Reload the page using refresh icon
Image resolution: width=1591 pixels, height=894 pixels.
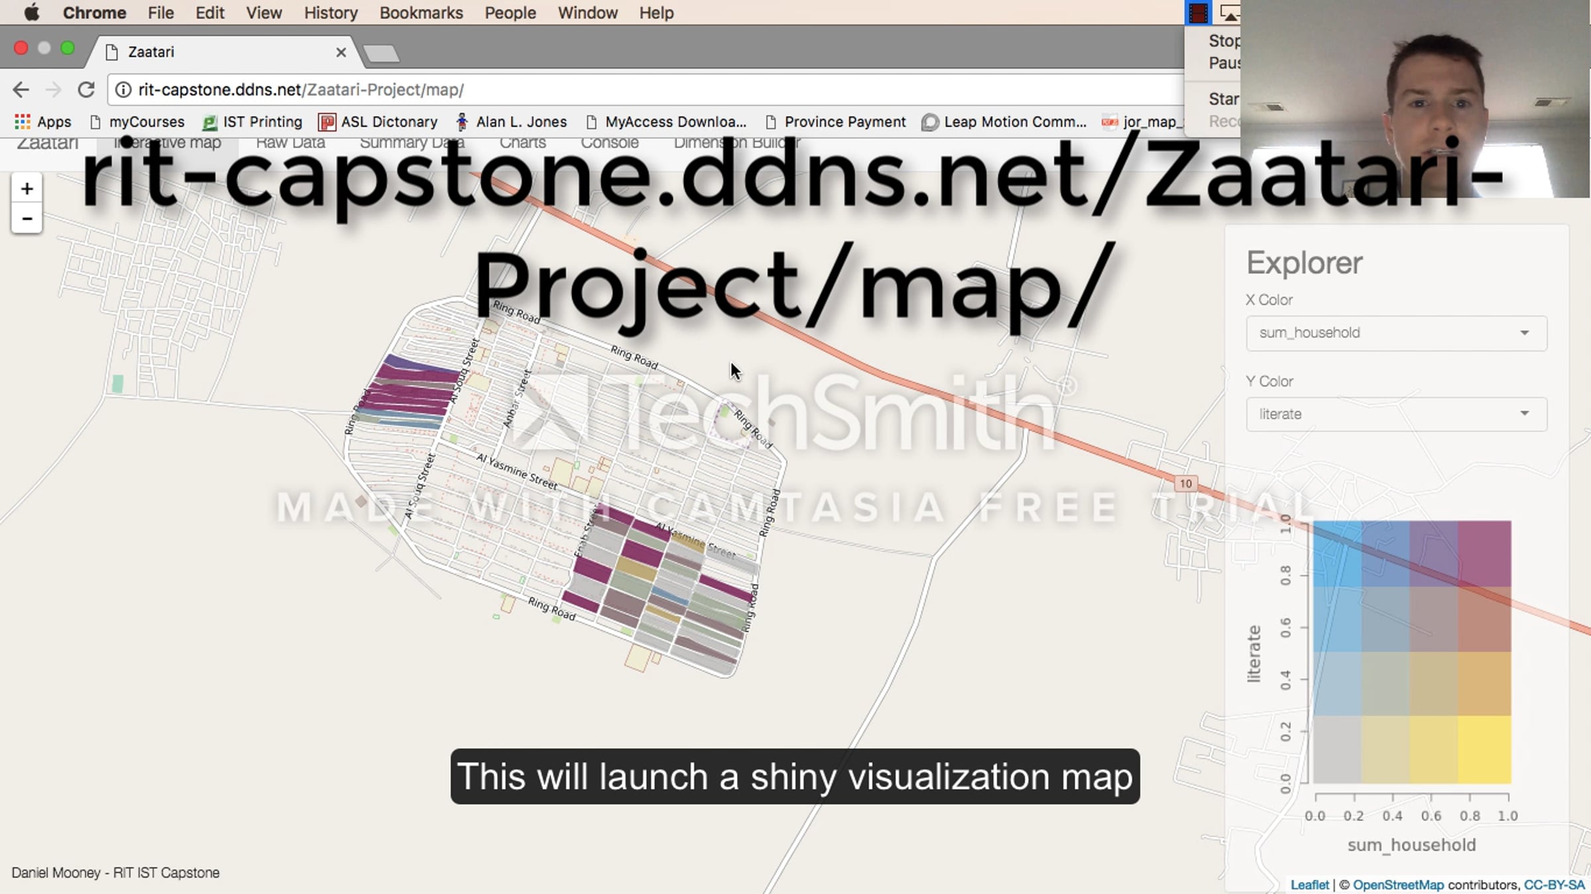(86, 89)
